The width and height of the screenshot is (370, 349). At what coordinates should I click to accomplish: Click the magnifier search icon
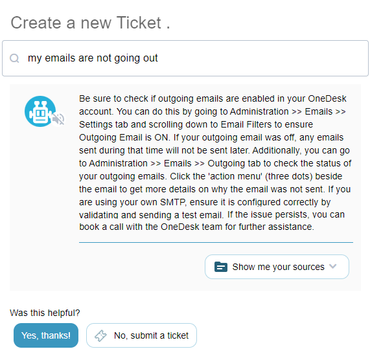(x=14, y=58)
